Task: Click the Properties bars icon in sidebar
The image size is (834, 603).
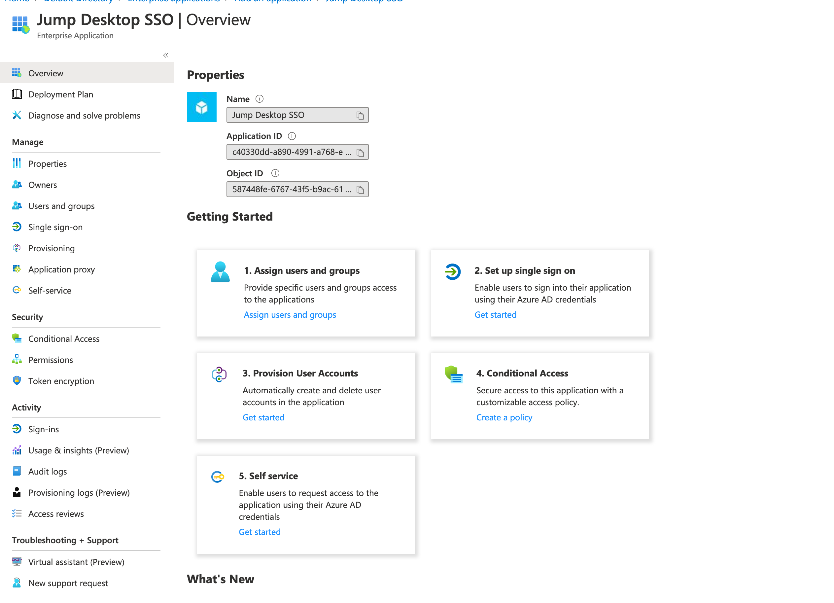Action: tap(17, 163)
